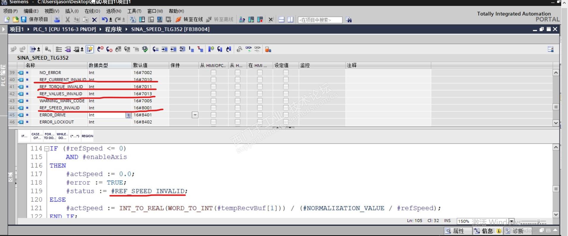
Task: Tick the 在 HMI checkbox for REF_SPEED_INVALID
Action: pos(260,108)
